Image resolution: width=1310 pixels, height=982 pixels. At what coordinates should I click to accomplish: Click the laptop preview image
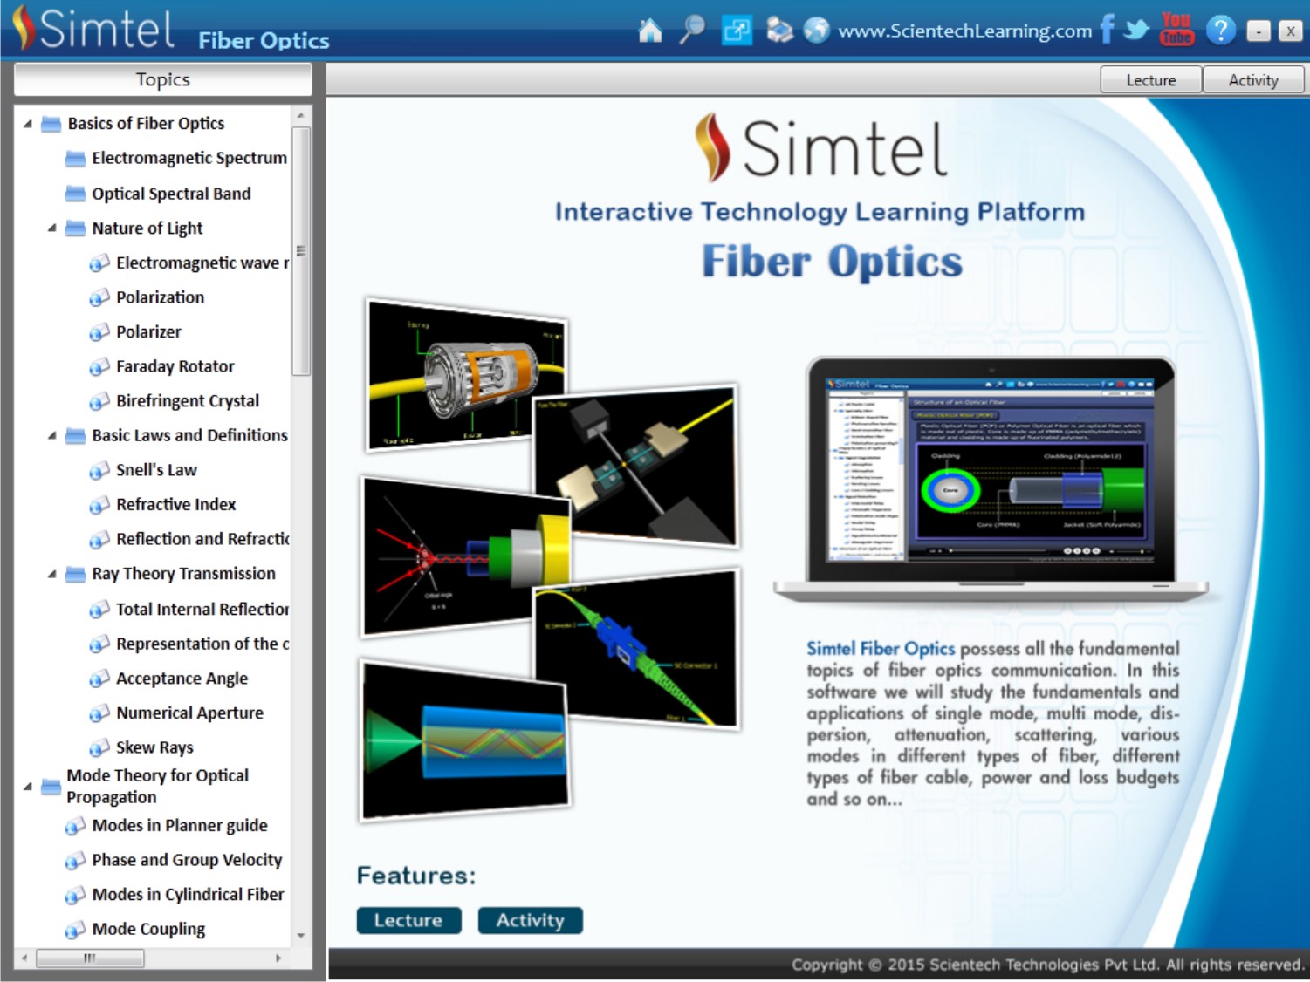click(991, 480)
